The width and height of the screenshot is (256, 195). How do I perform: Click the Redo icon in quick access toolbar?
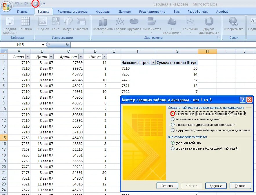[x=26, y=3]
